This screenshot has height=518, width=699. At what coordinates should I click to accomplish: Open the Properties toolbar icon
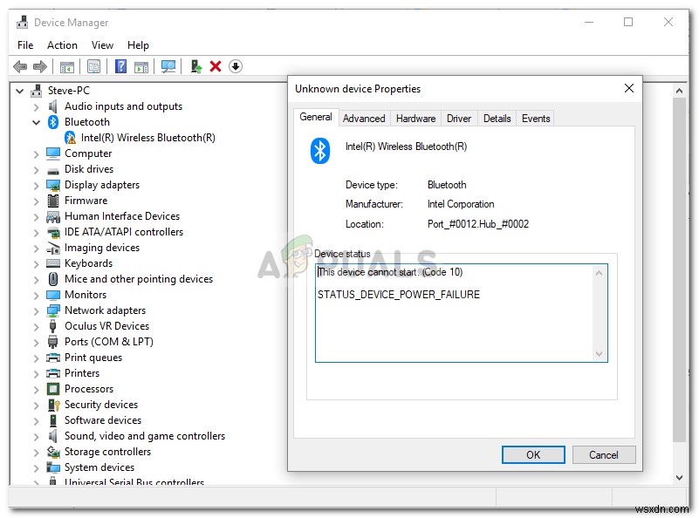(x=93, y=67)
